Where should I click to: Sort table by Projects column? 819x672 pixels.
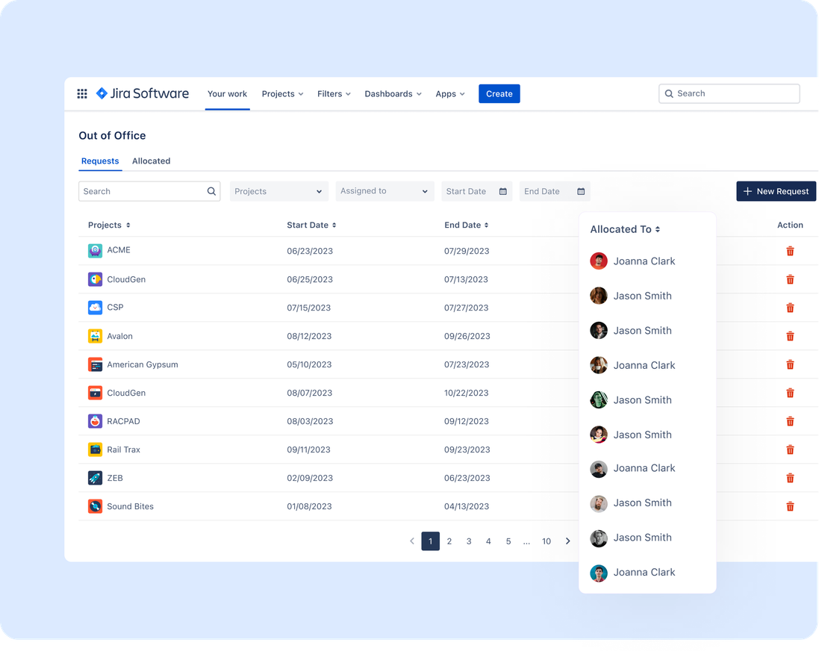(x=109, y=225)
